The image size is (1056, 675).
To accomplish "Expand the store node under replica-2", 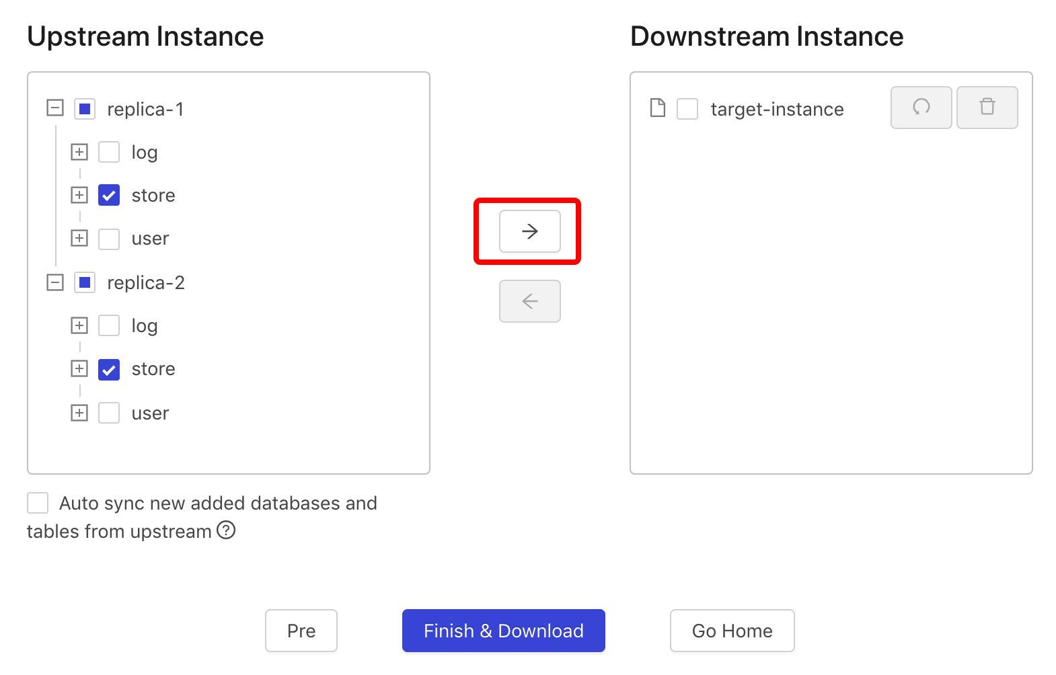I will tap(79, 368).
